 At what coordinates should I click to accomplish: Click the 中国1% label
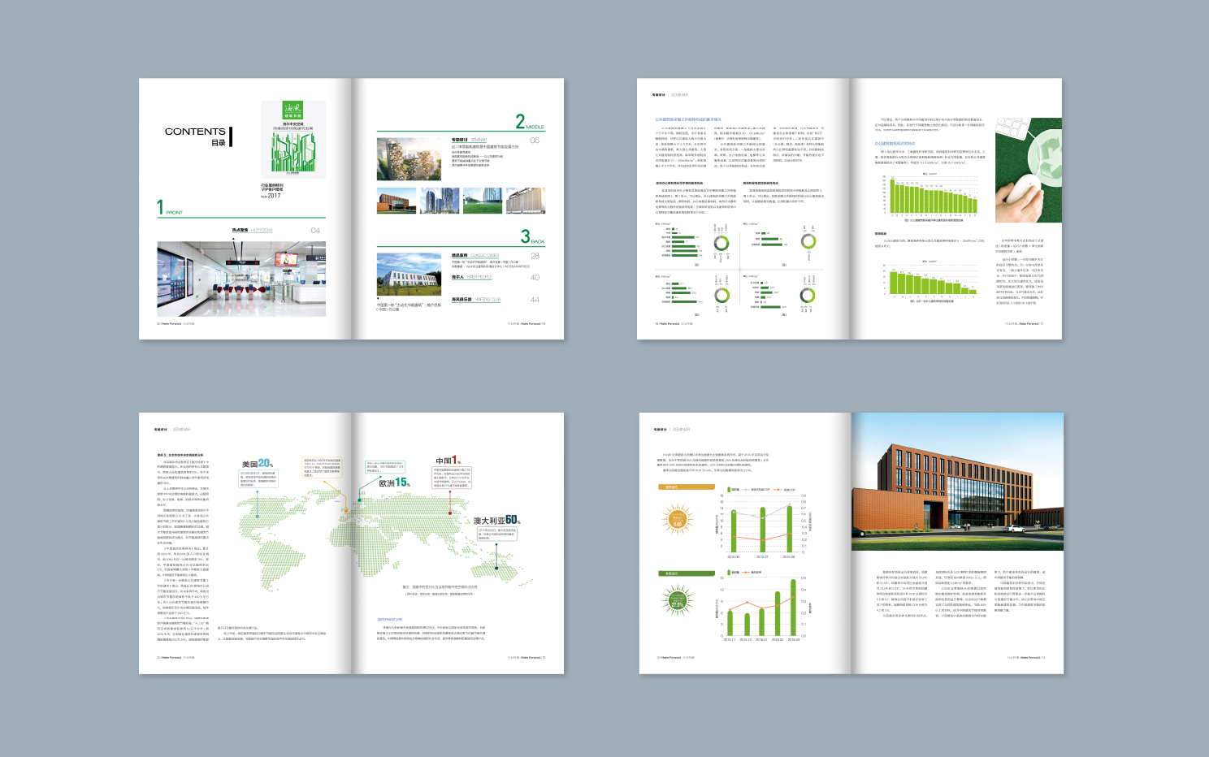click(x=448, y=461)
